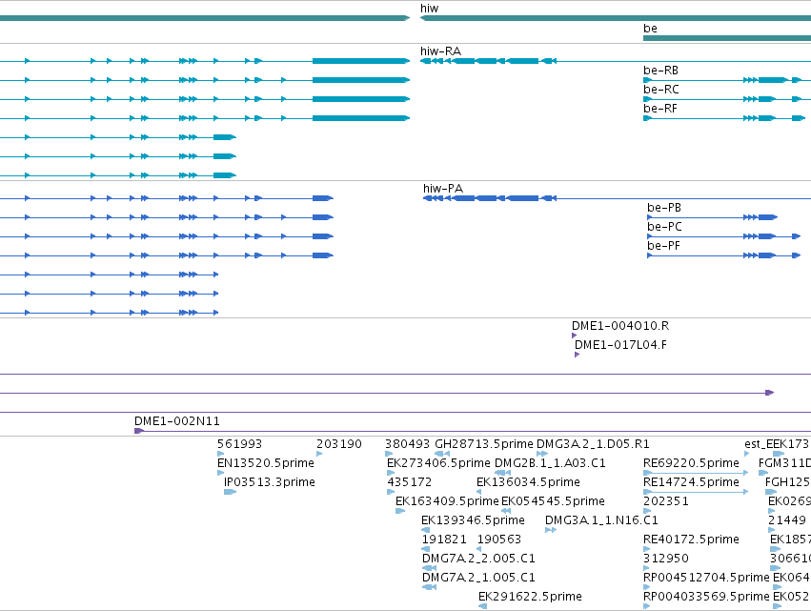Select EST EK163409.5prime
This screenshot has height=611, width=811.
pyautogui.click(x=447, y=501)
